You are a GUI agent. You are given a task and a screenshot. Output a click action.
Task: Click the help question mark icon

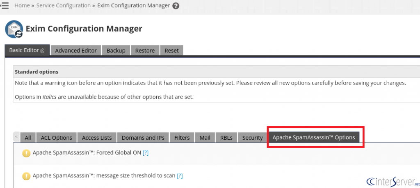[x=176, y=6]
